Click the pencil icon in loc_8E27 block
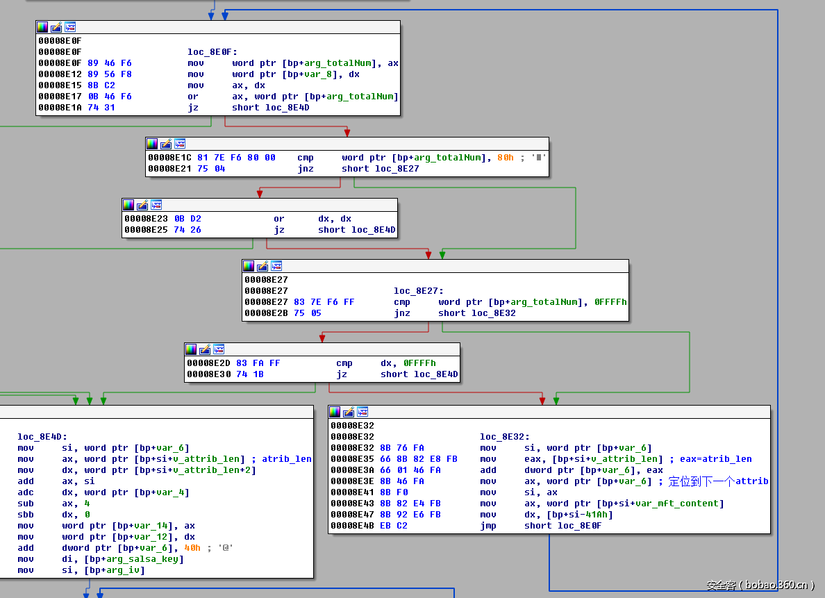825x598 pixels. 262,266
